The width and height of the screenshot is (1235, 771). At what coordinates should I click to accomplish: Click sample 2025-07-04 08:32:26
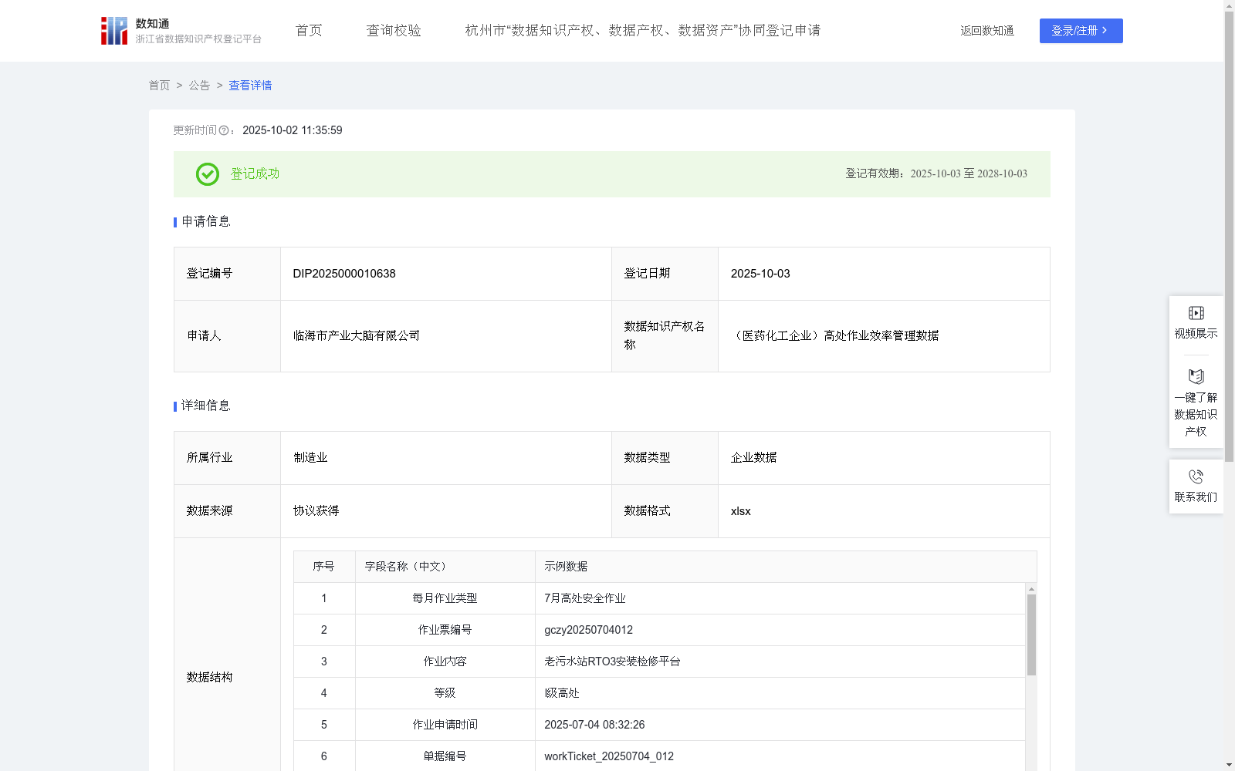[594, 725]
